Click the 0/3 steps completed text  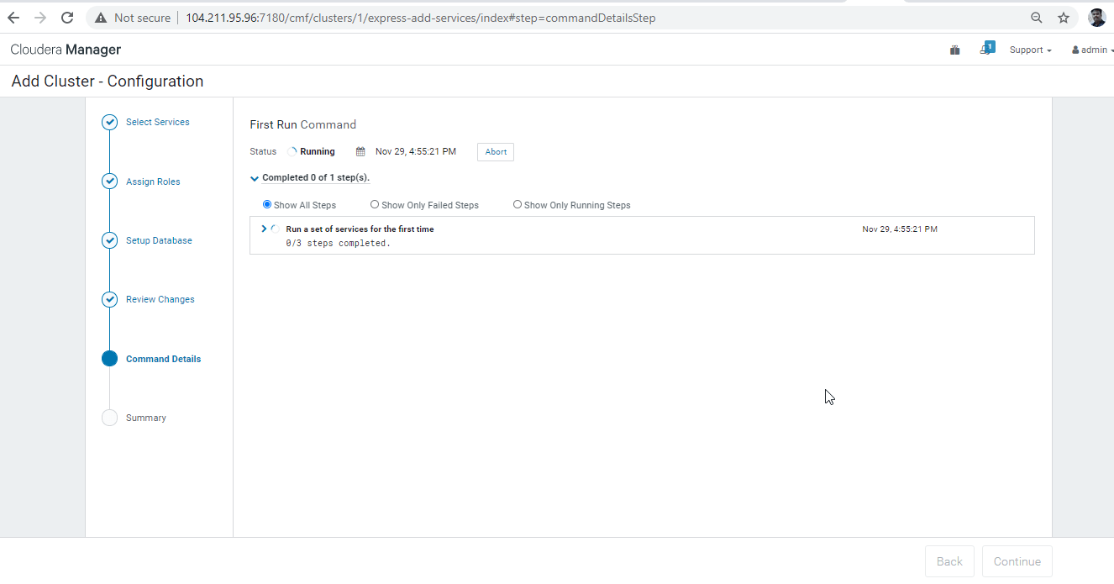click(339, 243)
